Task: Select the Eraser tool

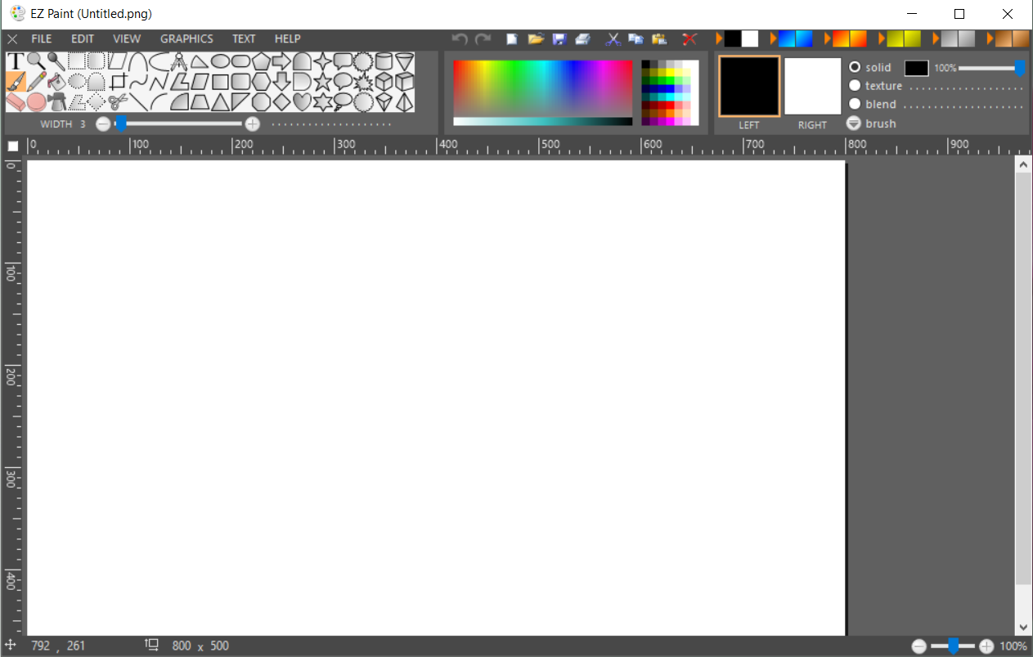Action: click(16, 101)
